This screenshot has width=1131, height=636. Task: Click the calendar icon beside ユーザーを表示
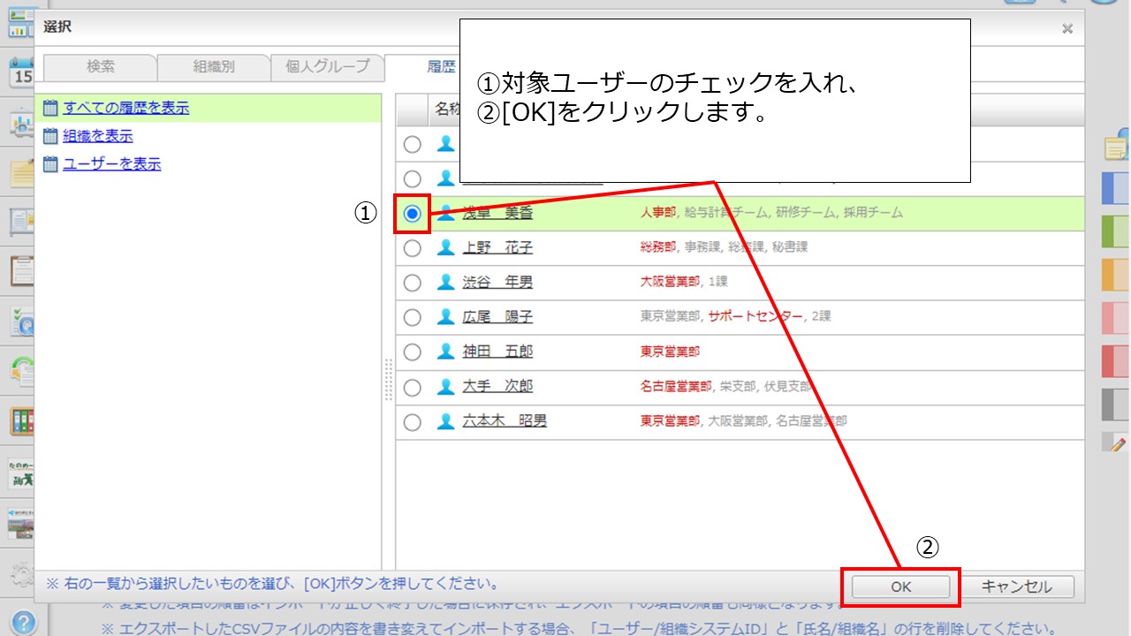tap(50, 164)
